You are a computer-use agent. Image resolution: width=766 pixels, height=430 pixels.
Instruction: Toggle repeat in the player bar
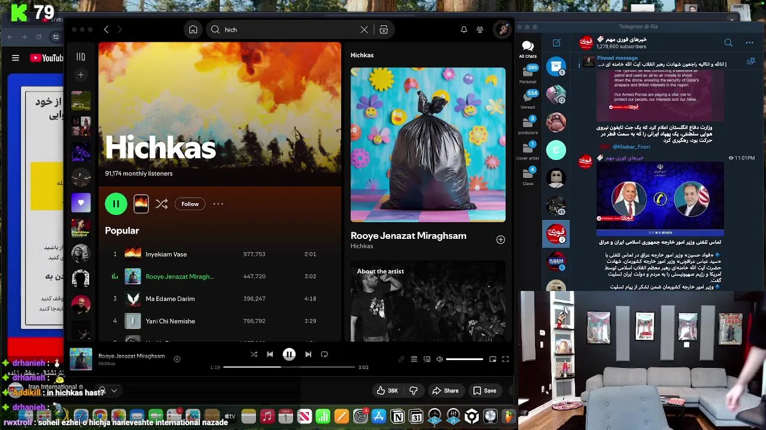pyautogui.click(x=324, y=354)
